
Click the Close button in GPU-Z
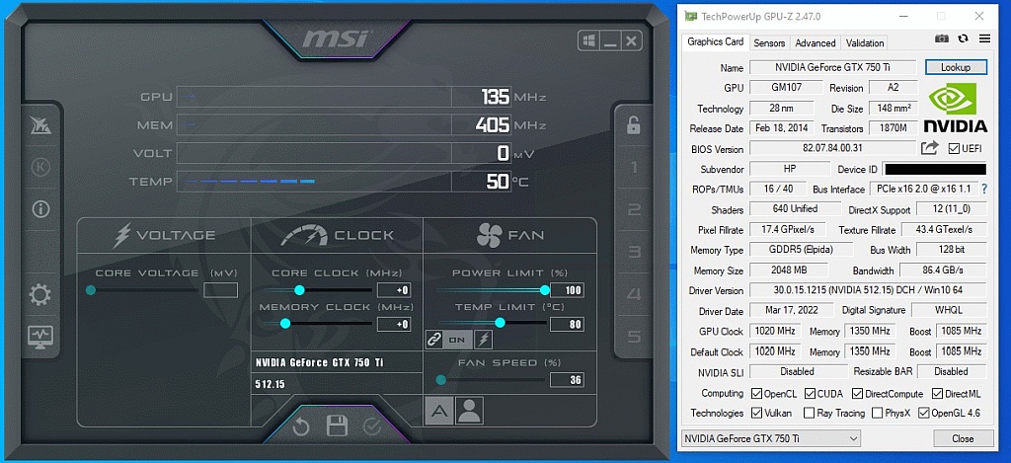click(x=963, y=438)
